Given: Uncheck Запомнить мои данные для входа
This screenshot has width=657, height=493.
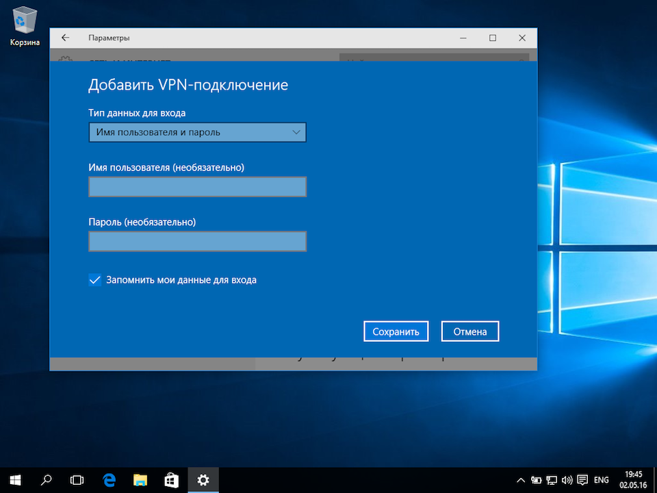Looking at the screenshot, I should tap(95, 279).
